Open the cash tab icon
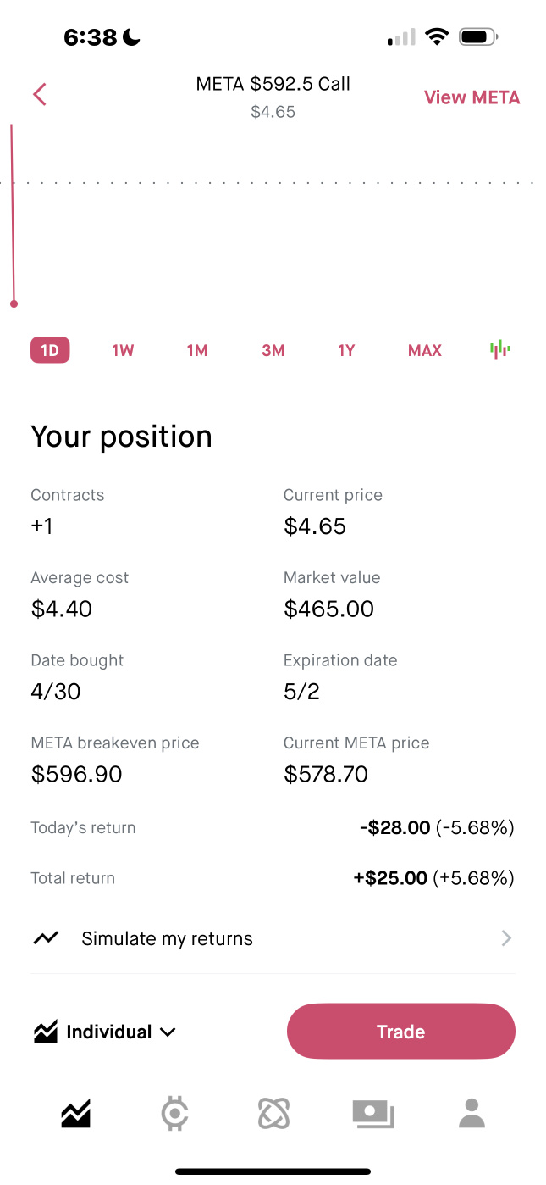The image size is (546, 1185). [373, 1114]
